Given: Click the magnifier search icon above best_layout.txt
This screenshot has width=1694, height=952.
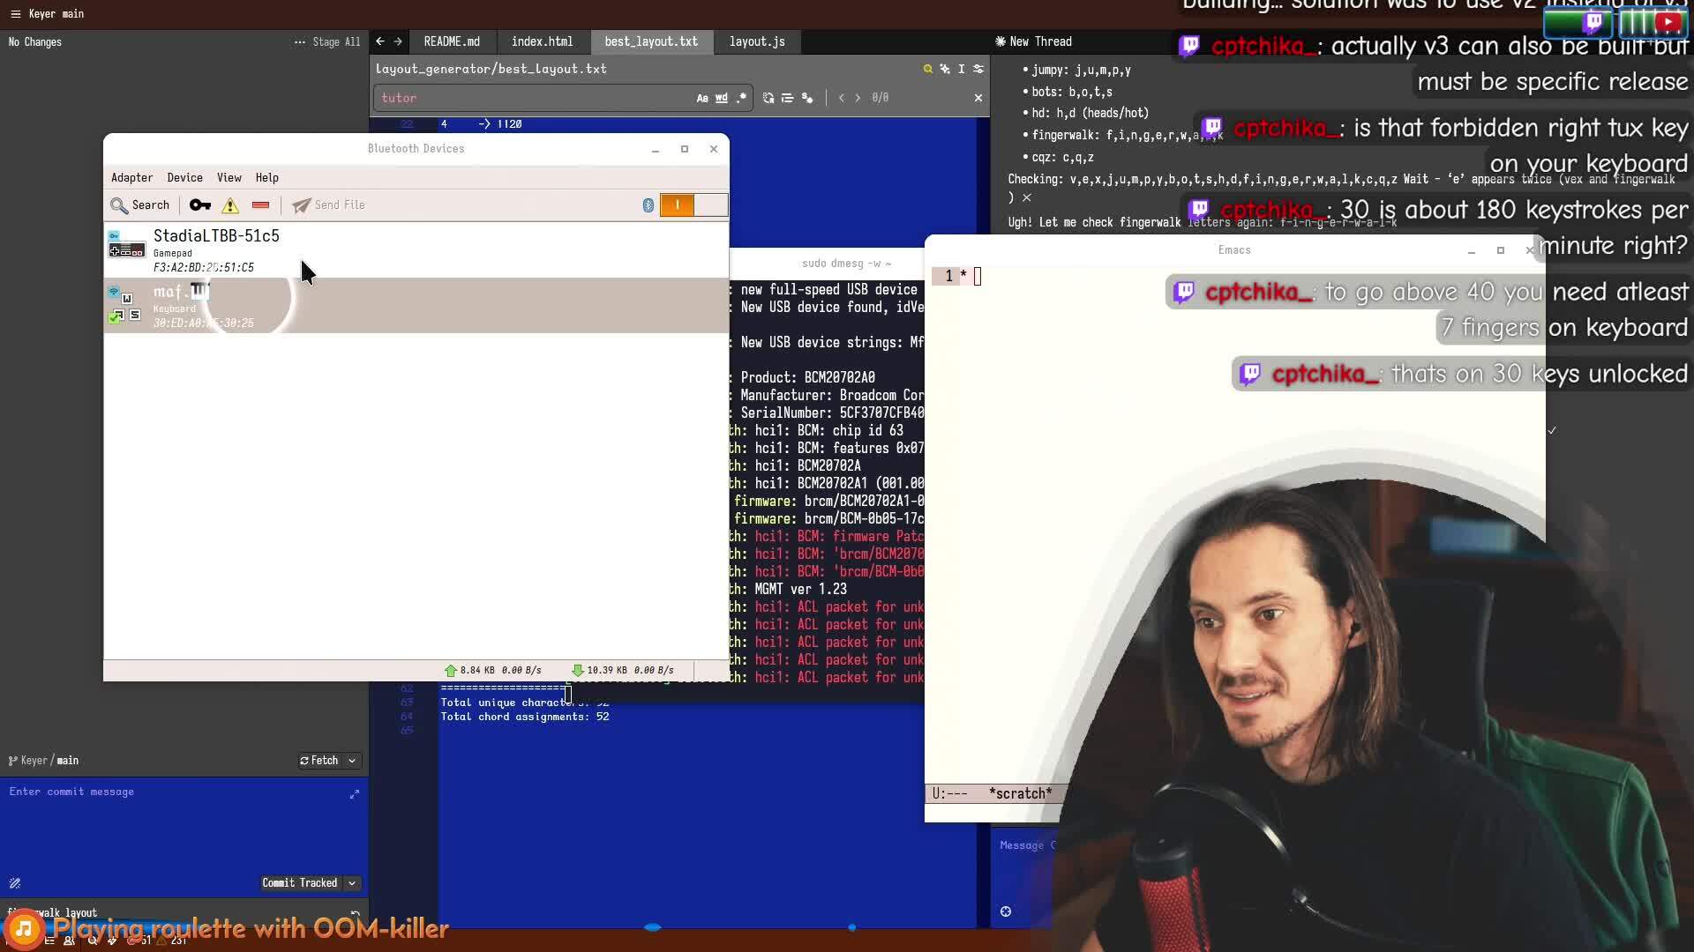Looking at the screenshot, I should [x=927, y=69].
